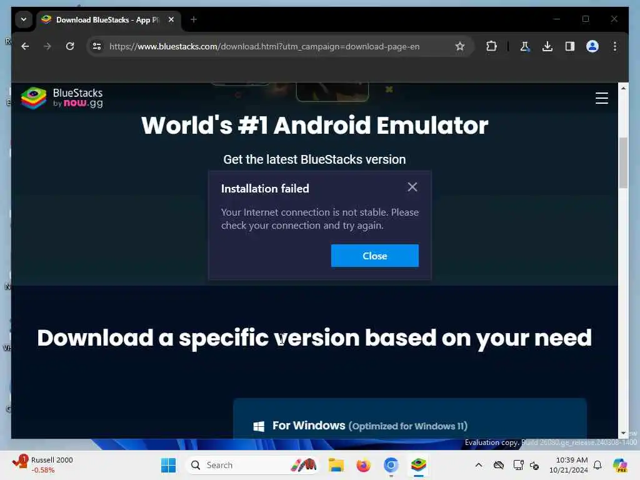Screen dimensions: 640x480
Task: Open the Russell 2000 stock widget
Action: point(42,465)
